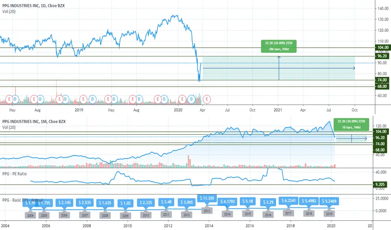This screenshot has width=391, height=230.
Task: Select the gray 2019 tag under $ 5.2469
Action: click(x=329, y=214)
